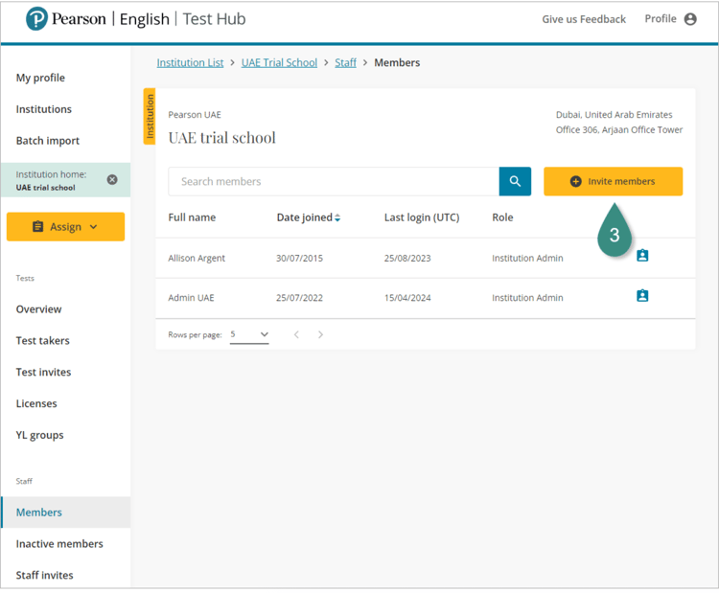Open Test takers sidebar item
The image size is (719, 593).
click(x=43, y=340)
